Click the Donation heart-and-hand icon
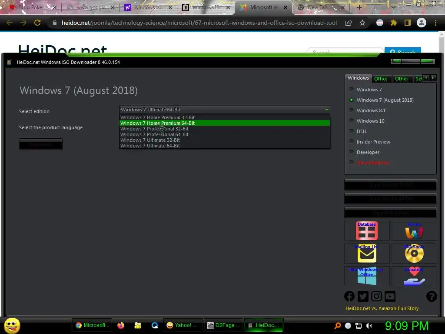The height and width of the screenshot is (334, 445). pyautogui.click(x=414, y=276)
